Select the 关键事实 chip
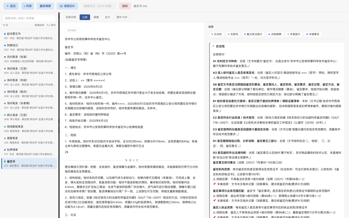Screen dimensions: 349x218 point(313,34)
